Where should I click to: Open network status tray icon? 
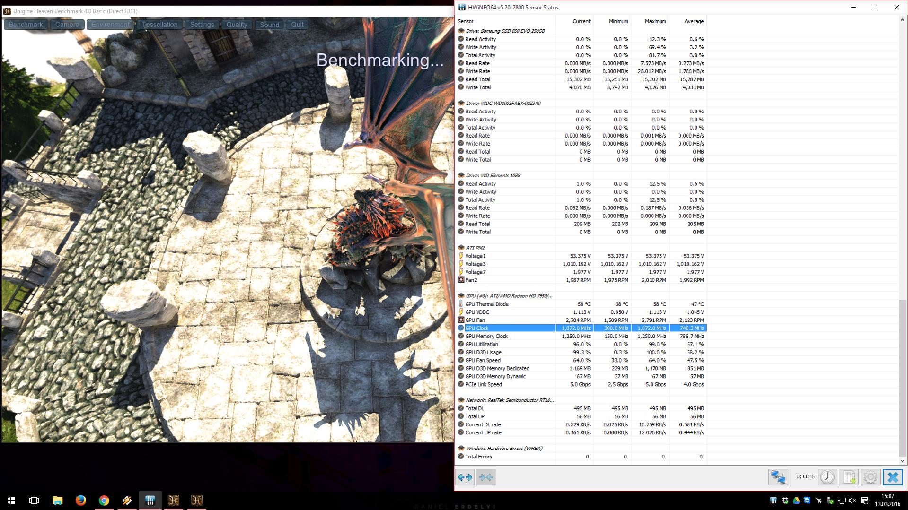click(841, 501)
